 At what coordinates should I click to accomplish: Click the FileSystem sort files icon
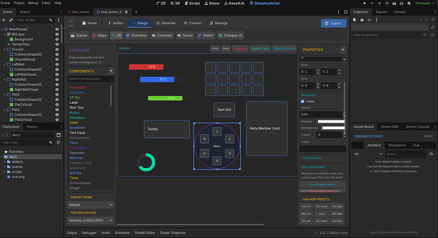[x=58, y=142]
